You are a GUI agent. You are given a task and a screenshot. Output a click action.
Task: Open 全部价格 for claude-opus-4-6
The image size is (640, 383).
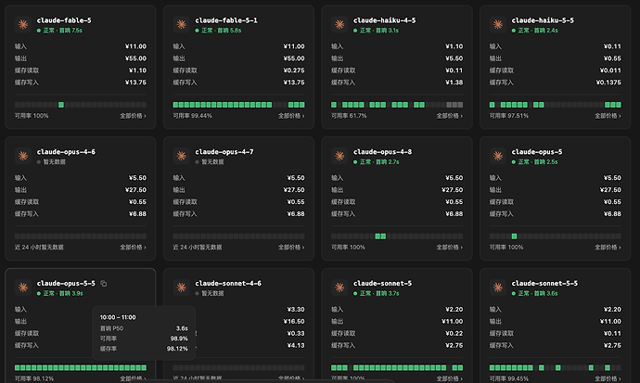(133, 248)
